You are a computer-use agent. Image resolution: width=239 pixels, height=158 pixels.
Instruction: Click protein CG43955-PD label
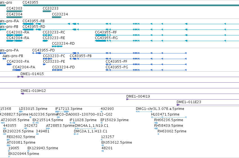[44, 50]
